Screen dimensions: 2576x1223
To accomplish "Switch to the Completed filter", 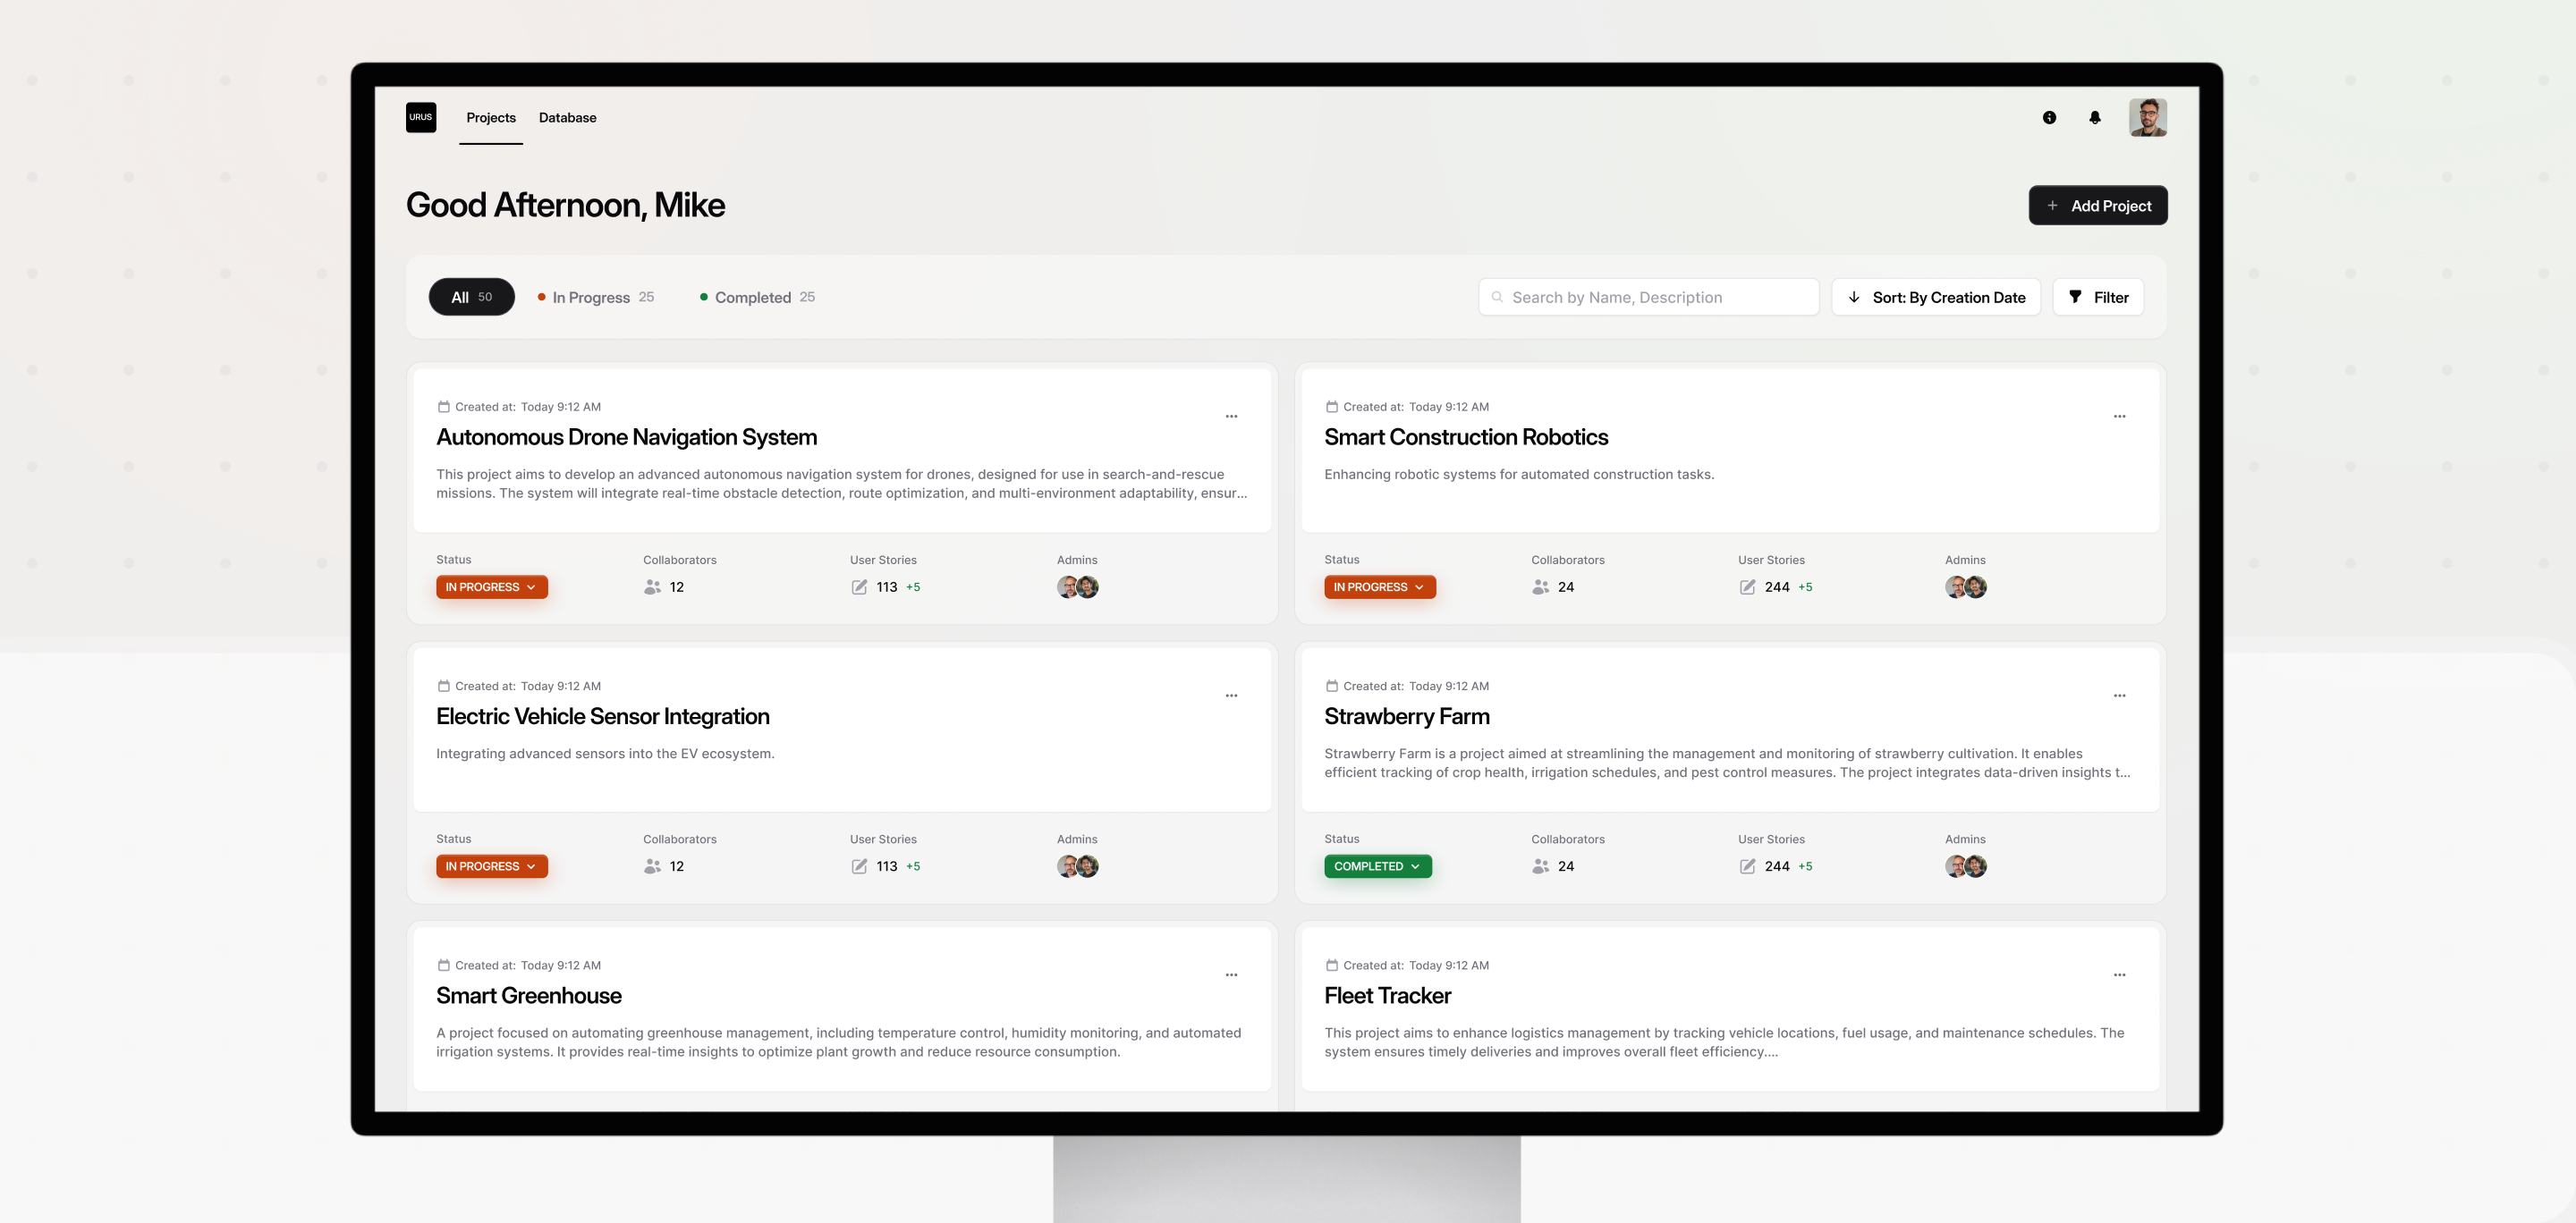I will tap(756, 297).
